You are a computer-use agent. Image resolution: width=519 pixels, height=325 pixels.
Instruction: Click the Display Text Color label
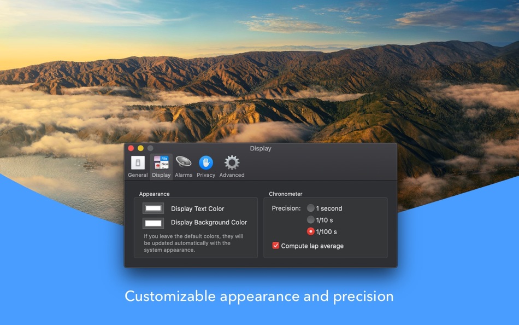pyautogui.click(x=197, y=208)
